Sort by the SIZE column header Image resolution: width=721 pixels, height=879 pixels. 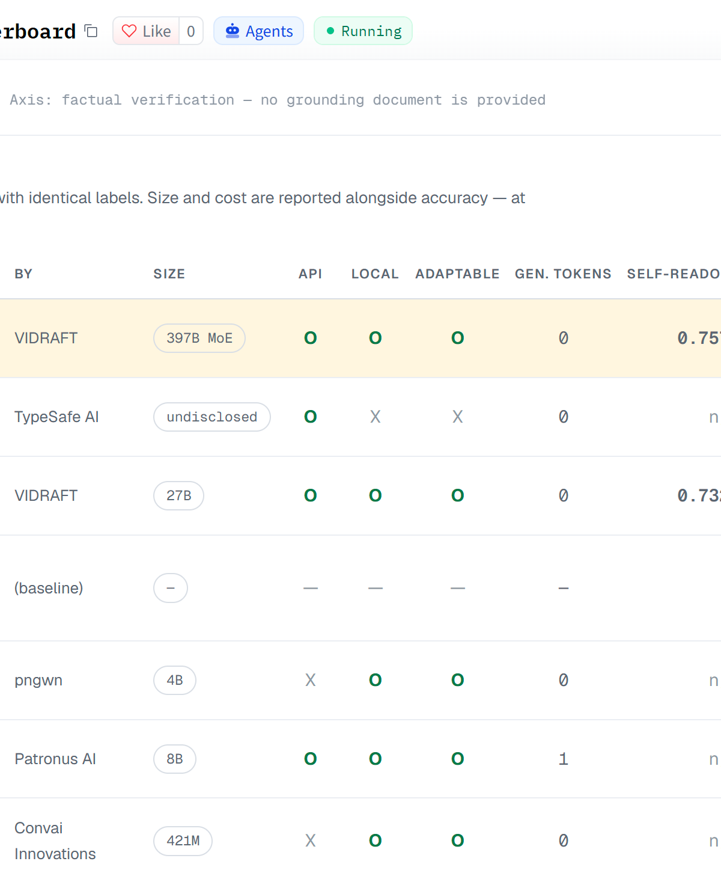click(x=169, y=274)
